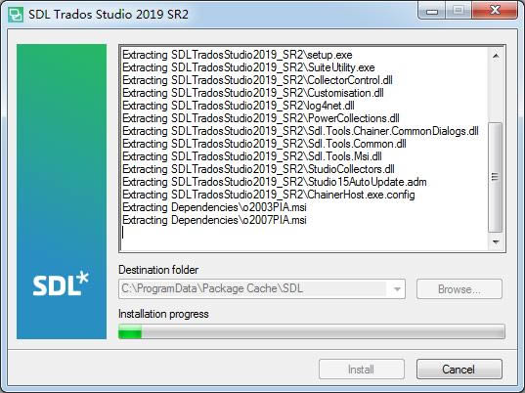Click the 'SDL Trados Studio 2019 SR2' window title
Screen dimensions: 525x393
(109, 15)
